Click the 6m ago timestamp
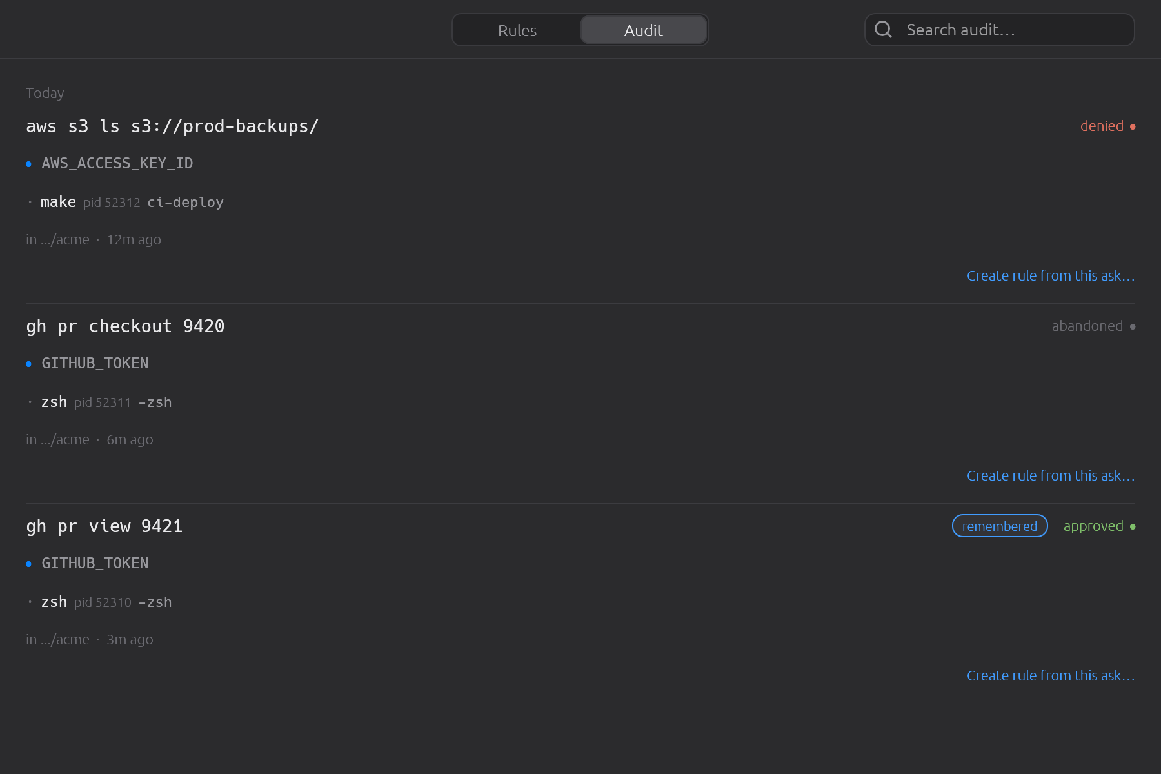 click(x=130, y=440)
